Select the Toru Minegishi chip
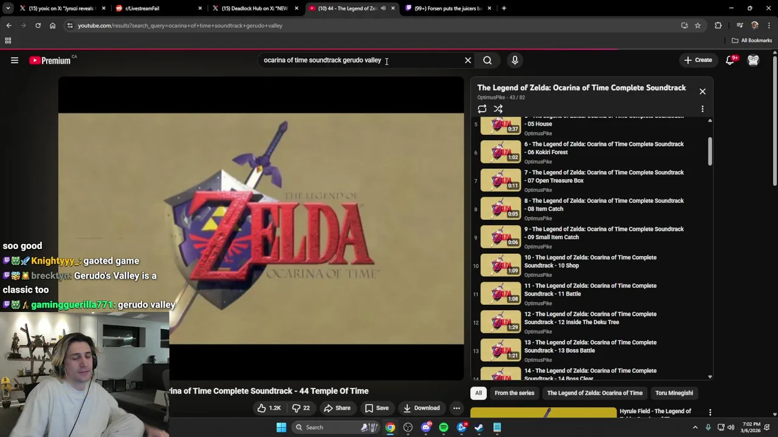Viewport: 778px width, 437px height. (674, 393)
